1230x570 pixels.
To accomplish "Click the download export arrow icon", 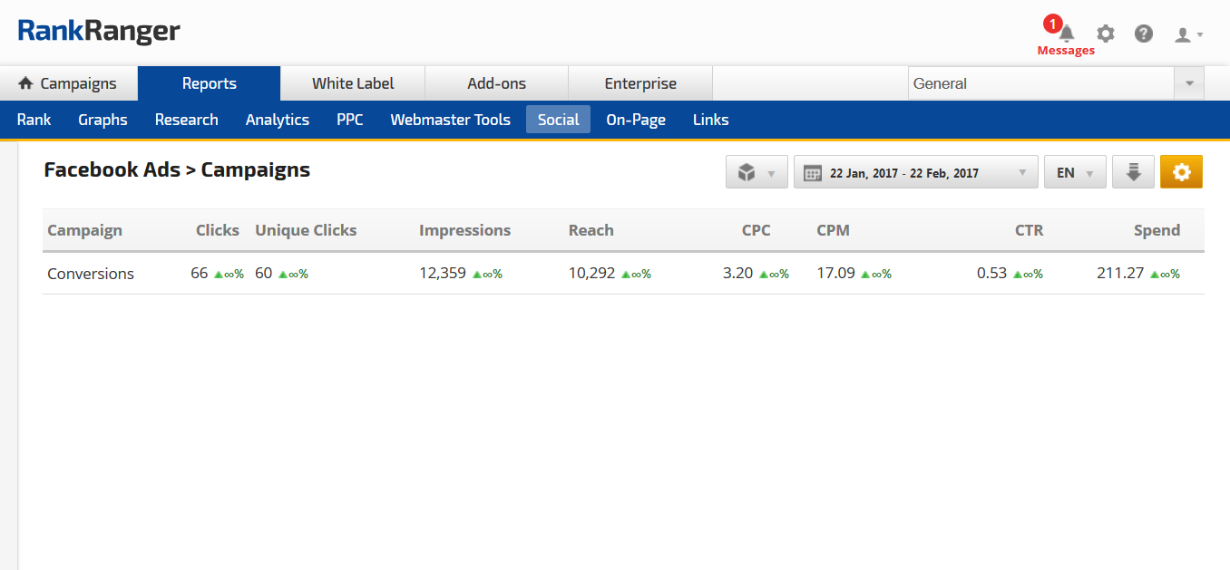I will pyautogui.click(x=1133, y=172).
